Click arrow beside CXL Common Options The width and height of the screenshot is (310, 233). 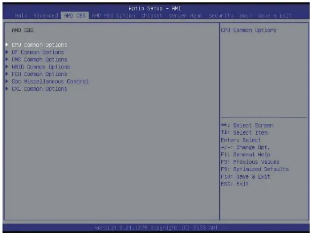[x=7, y=88]
